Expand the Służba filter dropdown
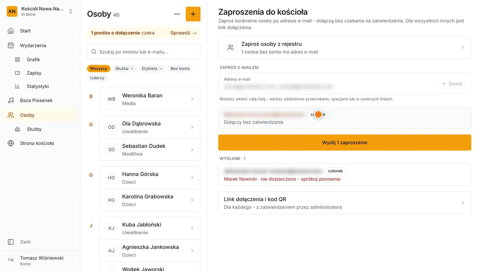The height and width of the screenshot is (271, 482). coord(125,69)
